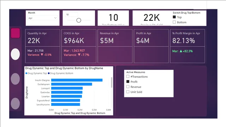The width and height of the screenshot is (226, 127).
Task: Enable the Revenue measure checkbox
Action: (x=128, y=87)
